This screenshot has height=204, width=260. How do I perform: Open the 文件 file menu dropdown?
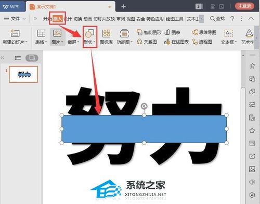tap(15, 18)
